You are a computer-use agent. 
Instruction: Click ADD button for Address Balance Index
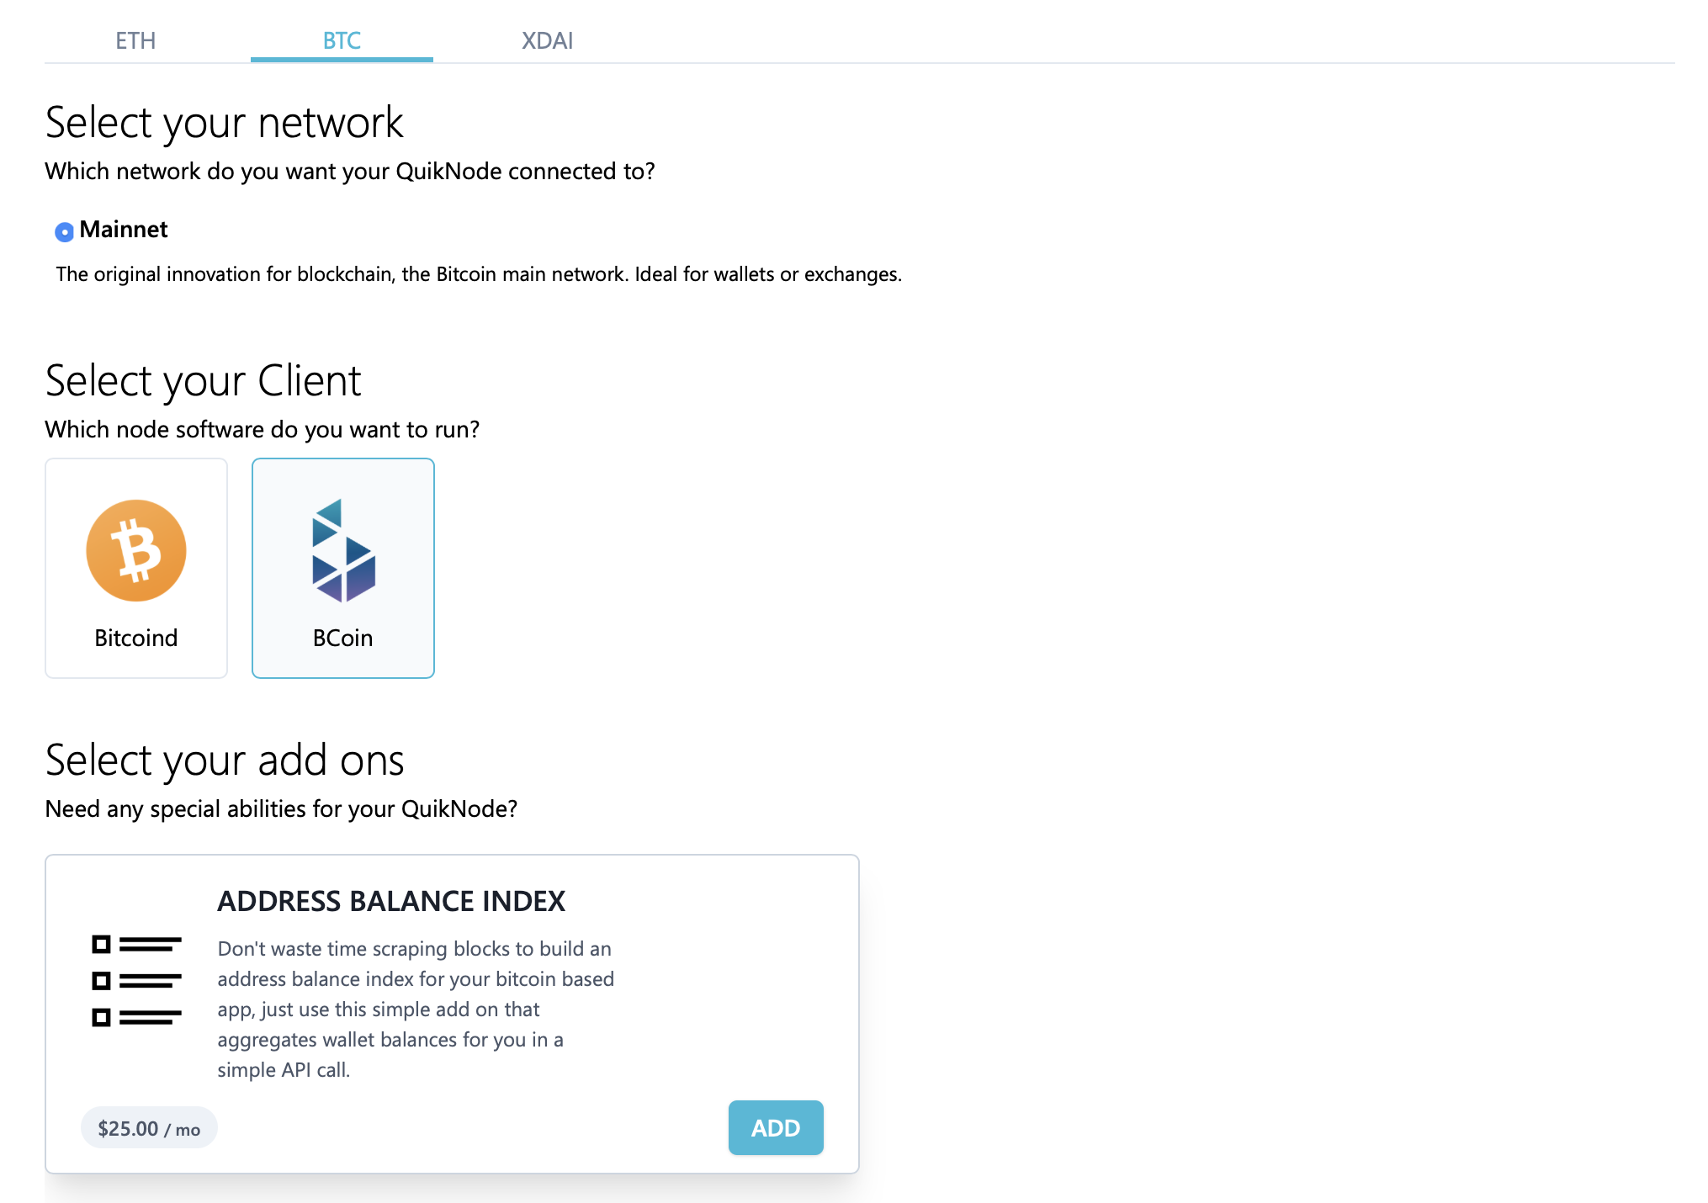pos(776,1126)
